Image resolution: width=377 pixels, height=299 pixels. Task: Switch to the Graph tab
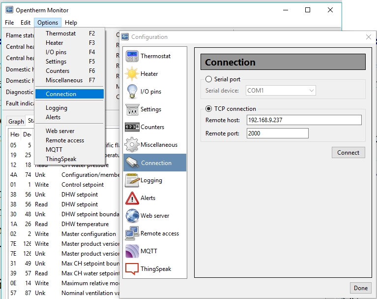16,122
